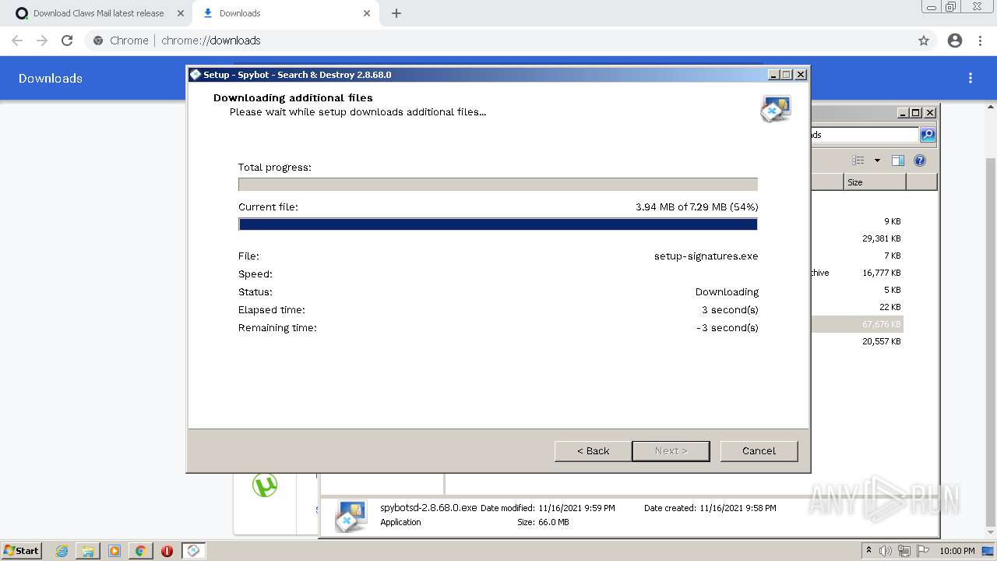
Task: Launch Internet Explorer from the taskbar
Action: [62, 551]
